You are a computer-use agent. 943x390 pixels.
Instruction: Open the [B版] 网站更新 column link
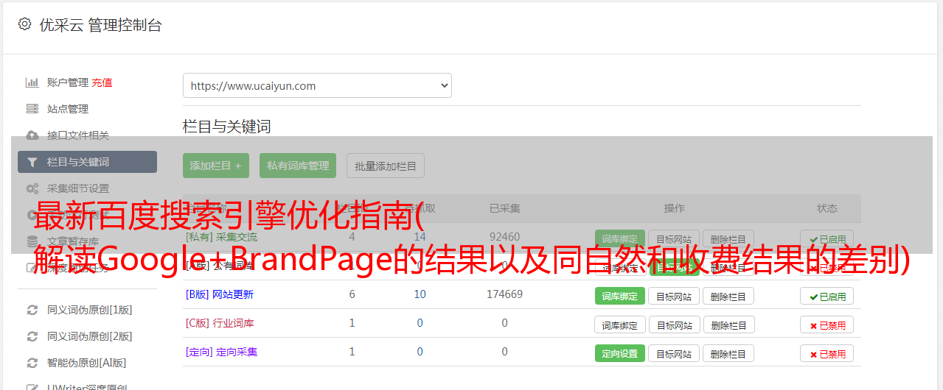[220, 294]
